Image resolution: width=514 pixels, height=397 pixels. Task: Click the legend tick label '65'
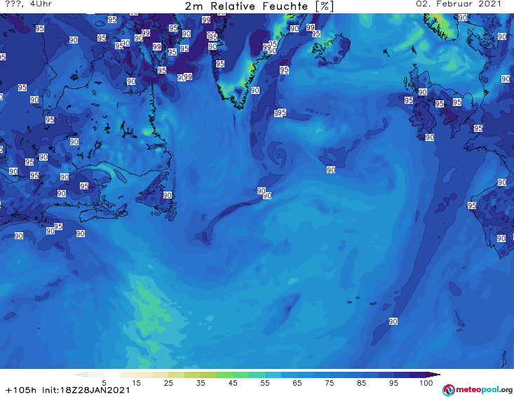(297, 383)
